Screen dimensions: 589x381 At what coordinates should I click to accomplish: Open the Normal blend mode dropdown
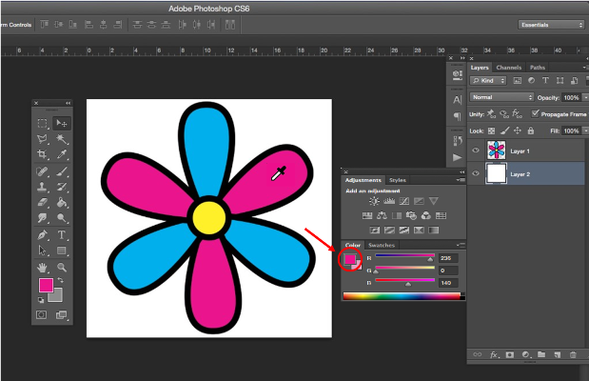501,97
